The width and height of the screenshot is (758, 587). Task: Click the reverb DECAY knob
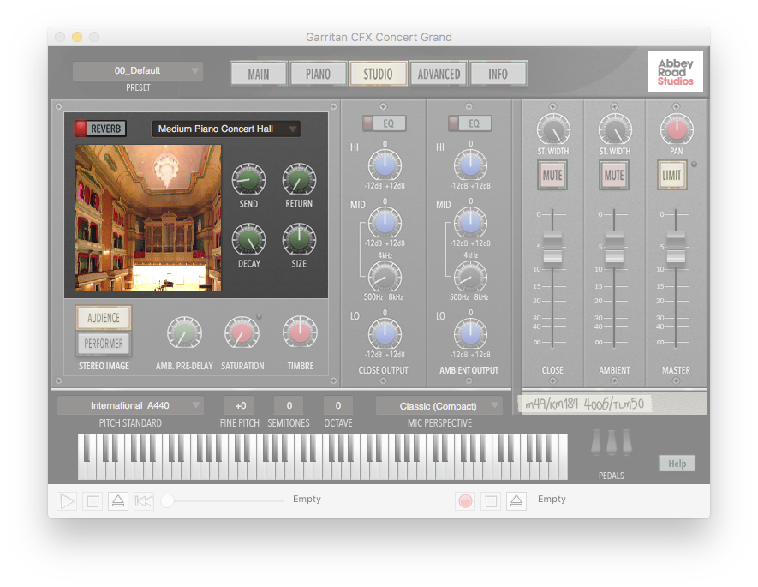tap(248, 239)
